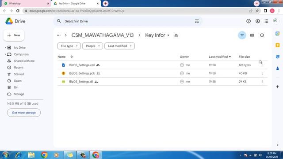This screenshot has height=159, width=283.
Task: Reload the page
Action: [18, 11]
